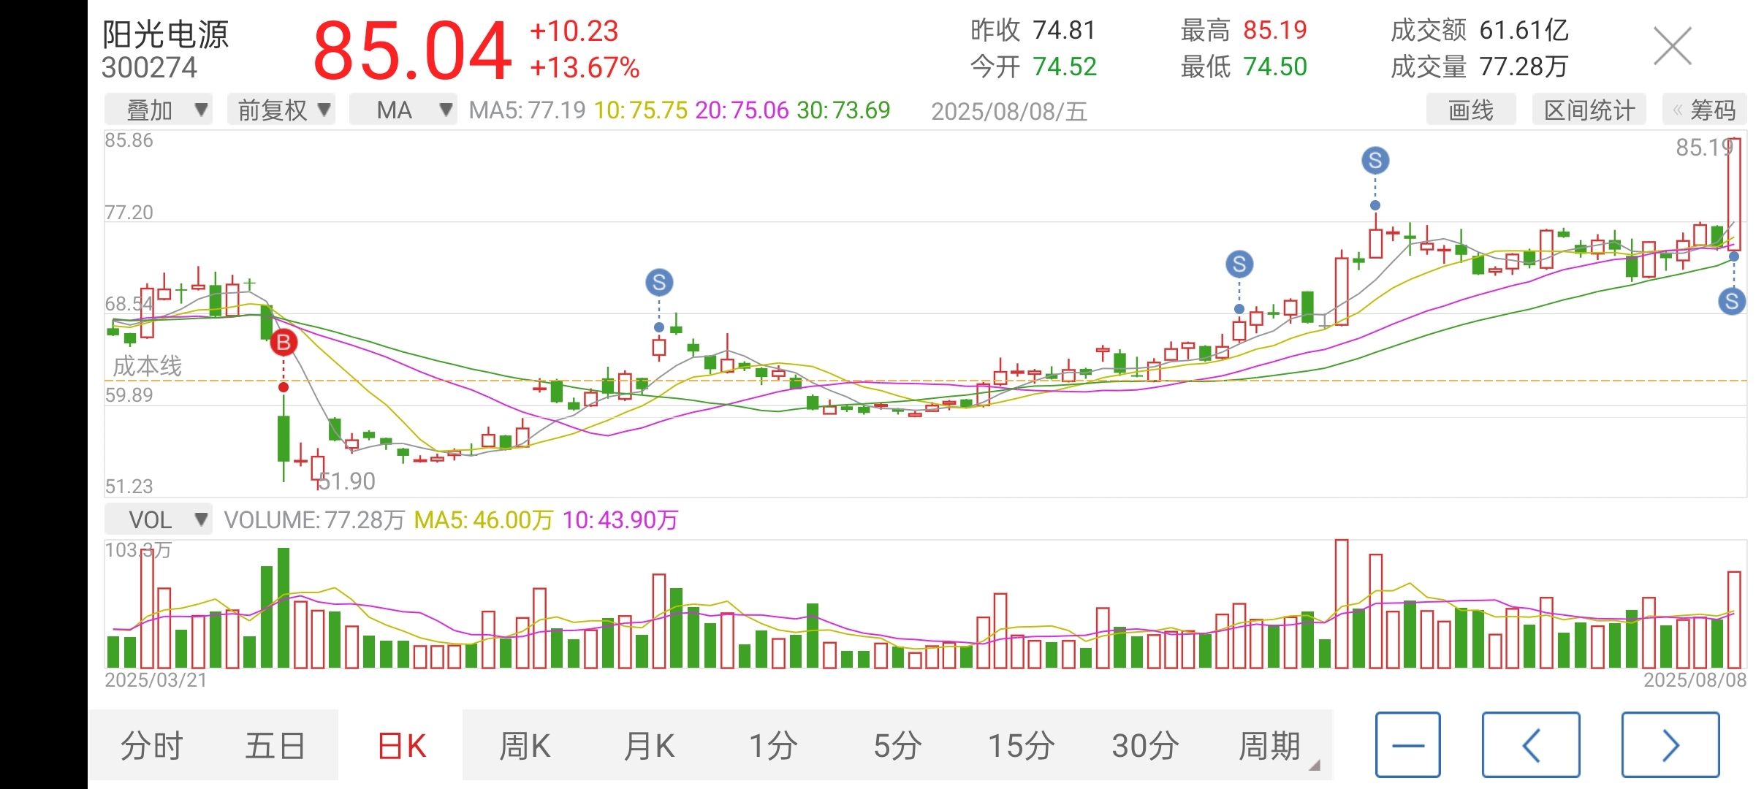Click the stock name 阳光电源
The image size is (1764, 789).
(166, 34)
